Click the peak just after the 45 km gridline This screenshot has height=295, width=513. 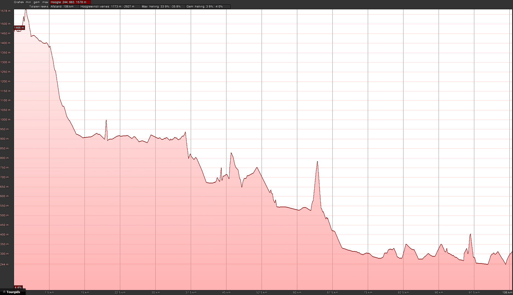[x=231, y=153]
